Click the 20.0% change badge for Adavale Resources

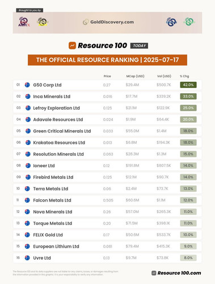click(x=188, y=119)
